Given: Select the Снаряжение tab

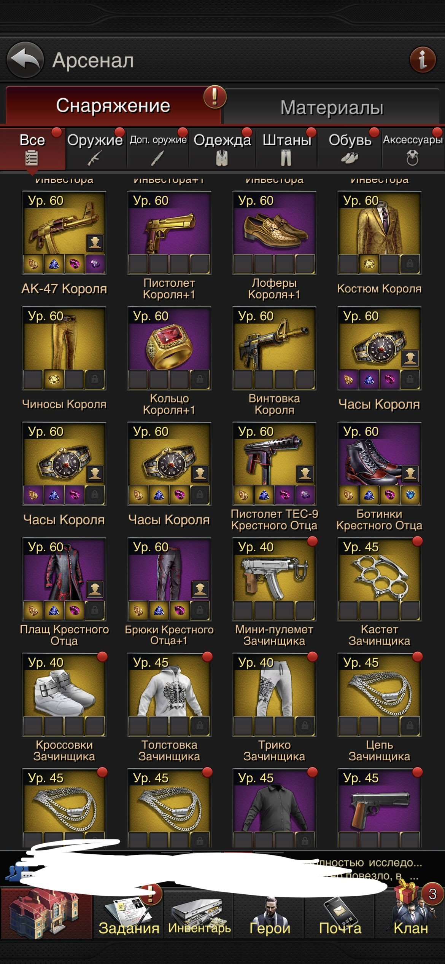Looking at the screenshot, I should pyautogui.click(x=113, y=105).
